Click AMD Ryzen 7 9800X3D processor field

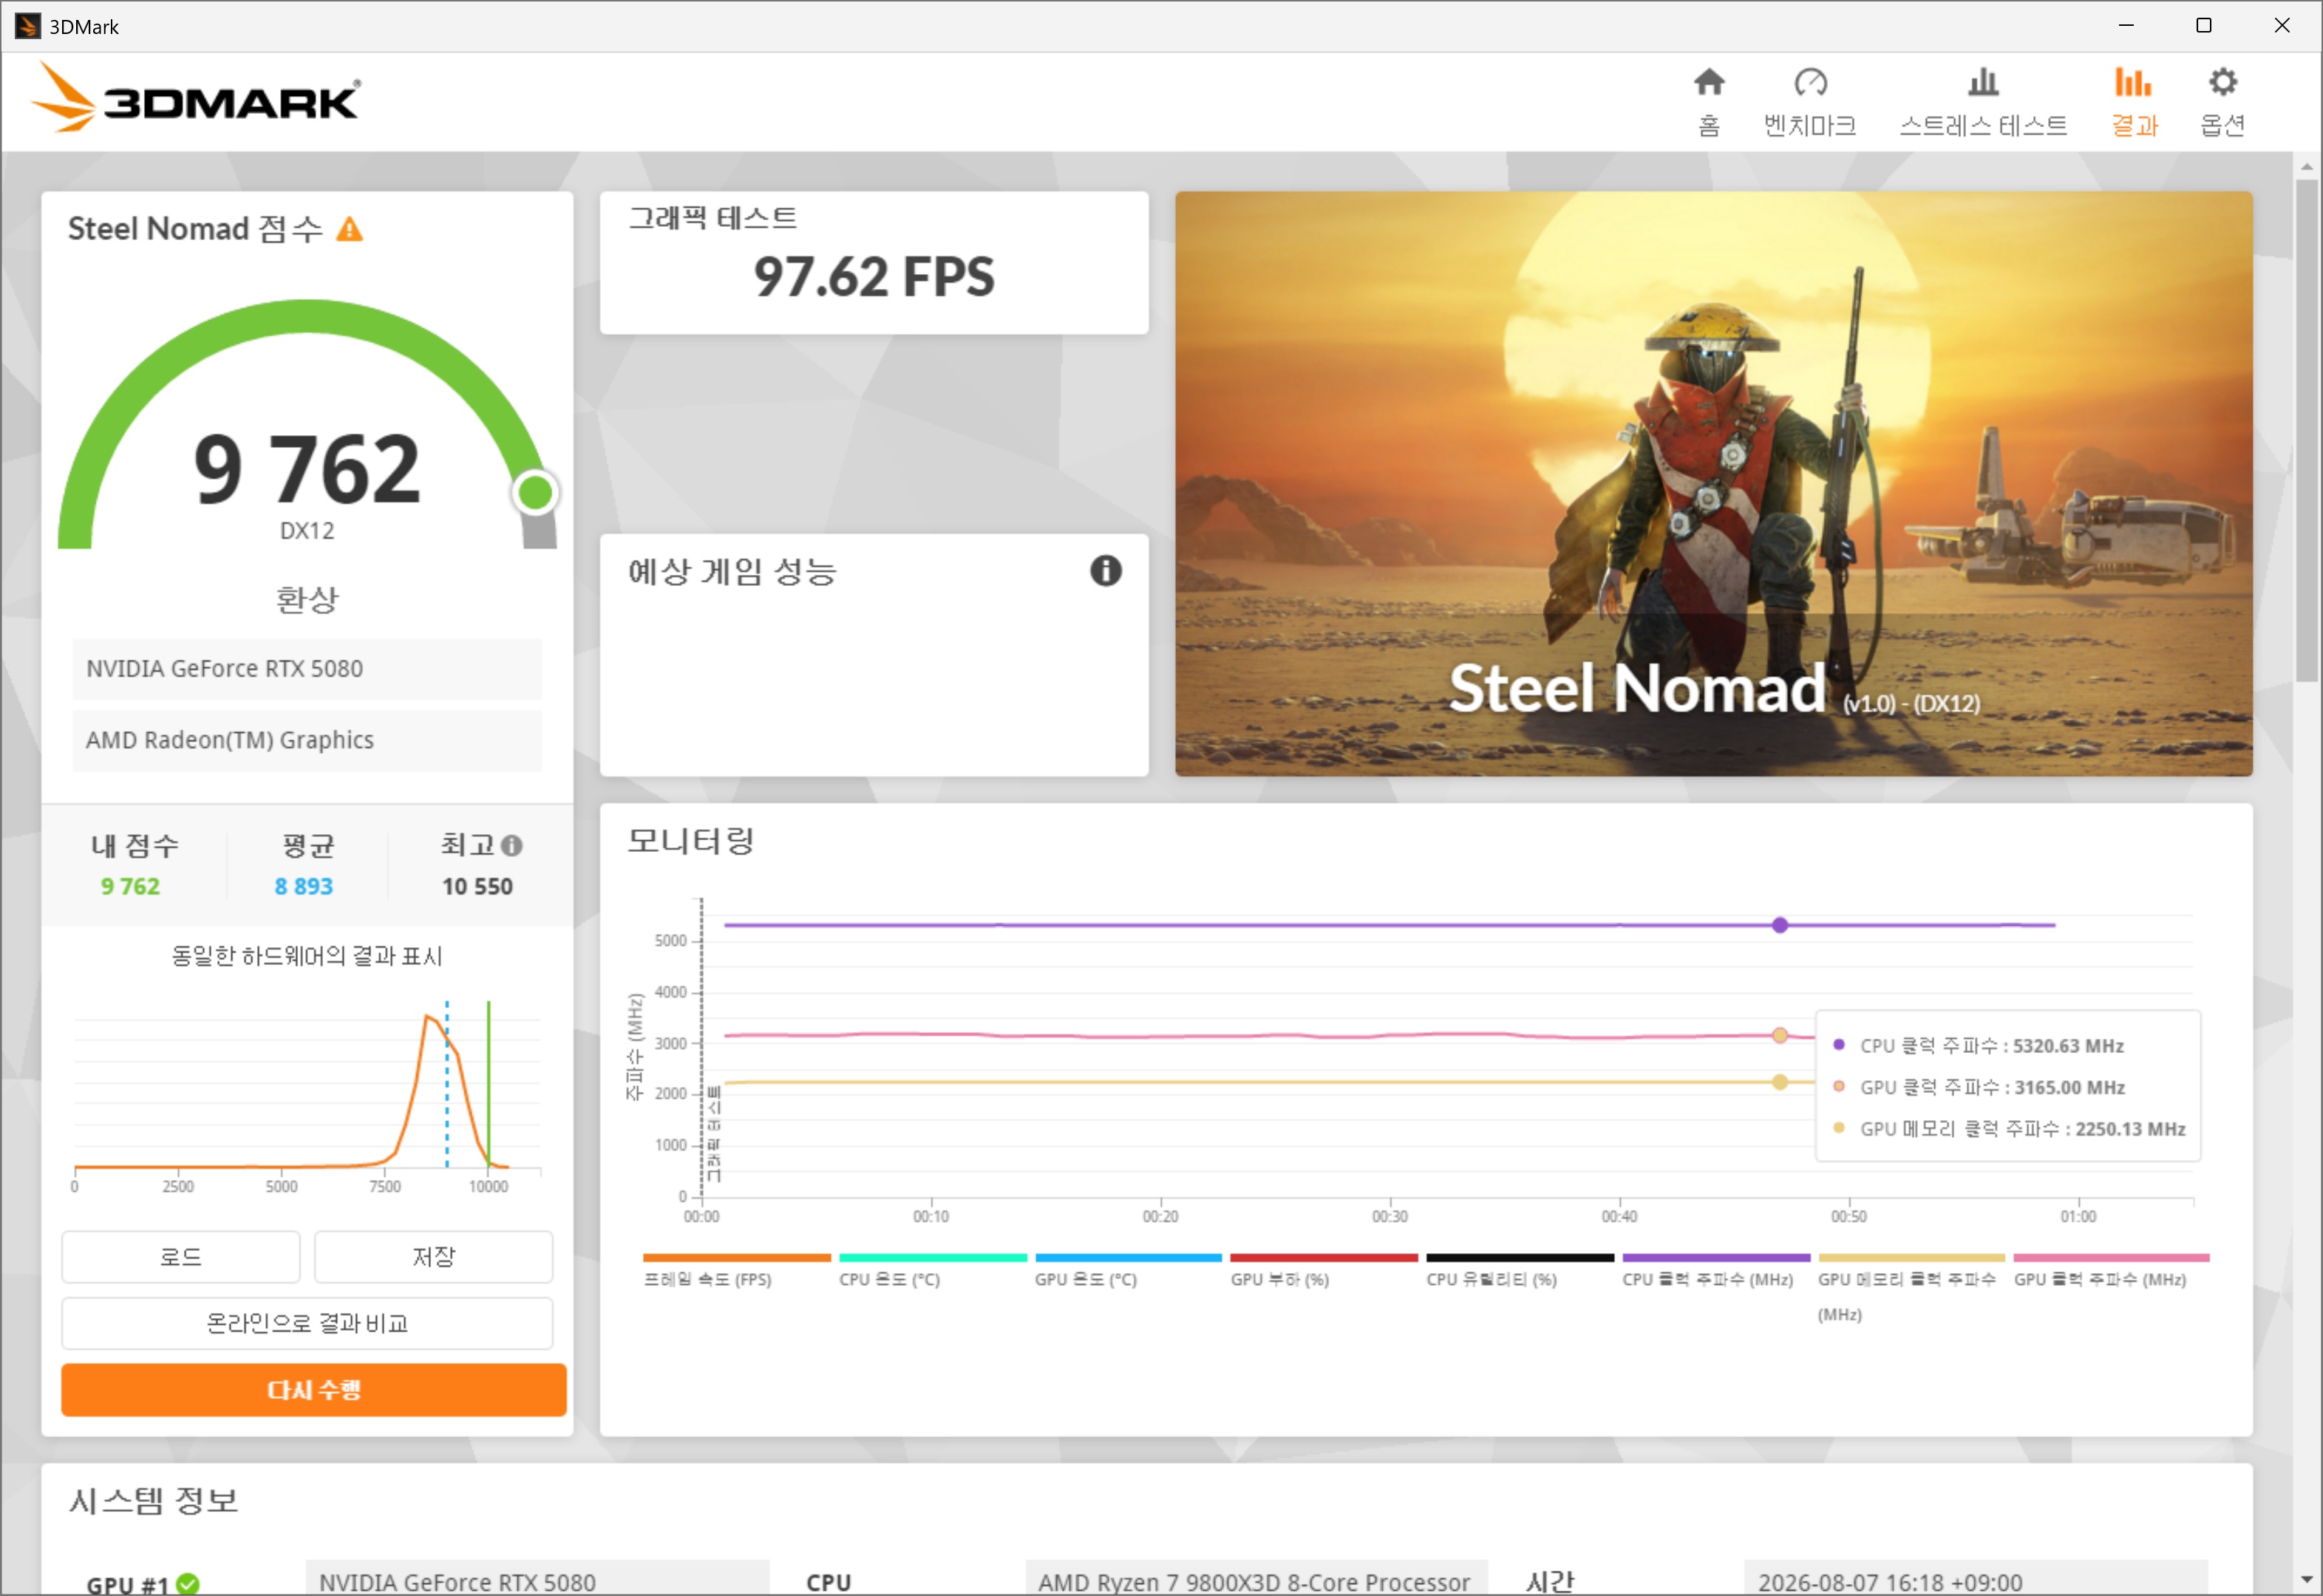pyautogui.click(x=1256, y=1579)
